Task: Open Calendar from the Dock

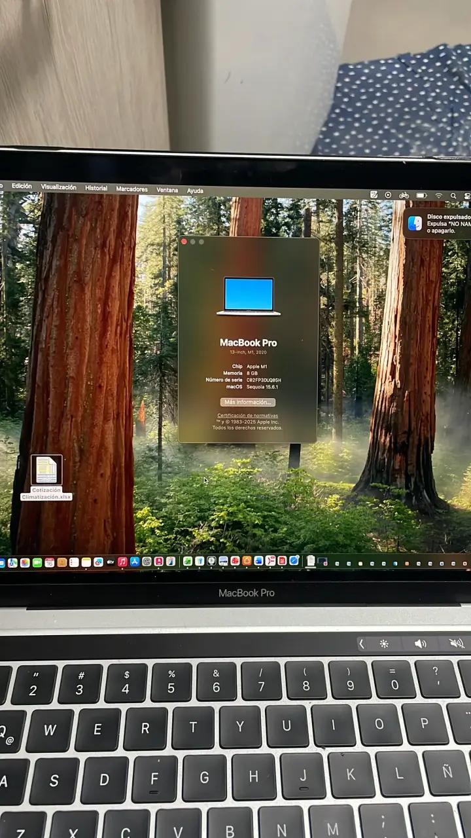Action: (x=49, y=562)
